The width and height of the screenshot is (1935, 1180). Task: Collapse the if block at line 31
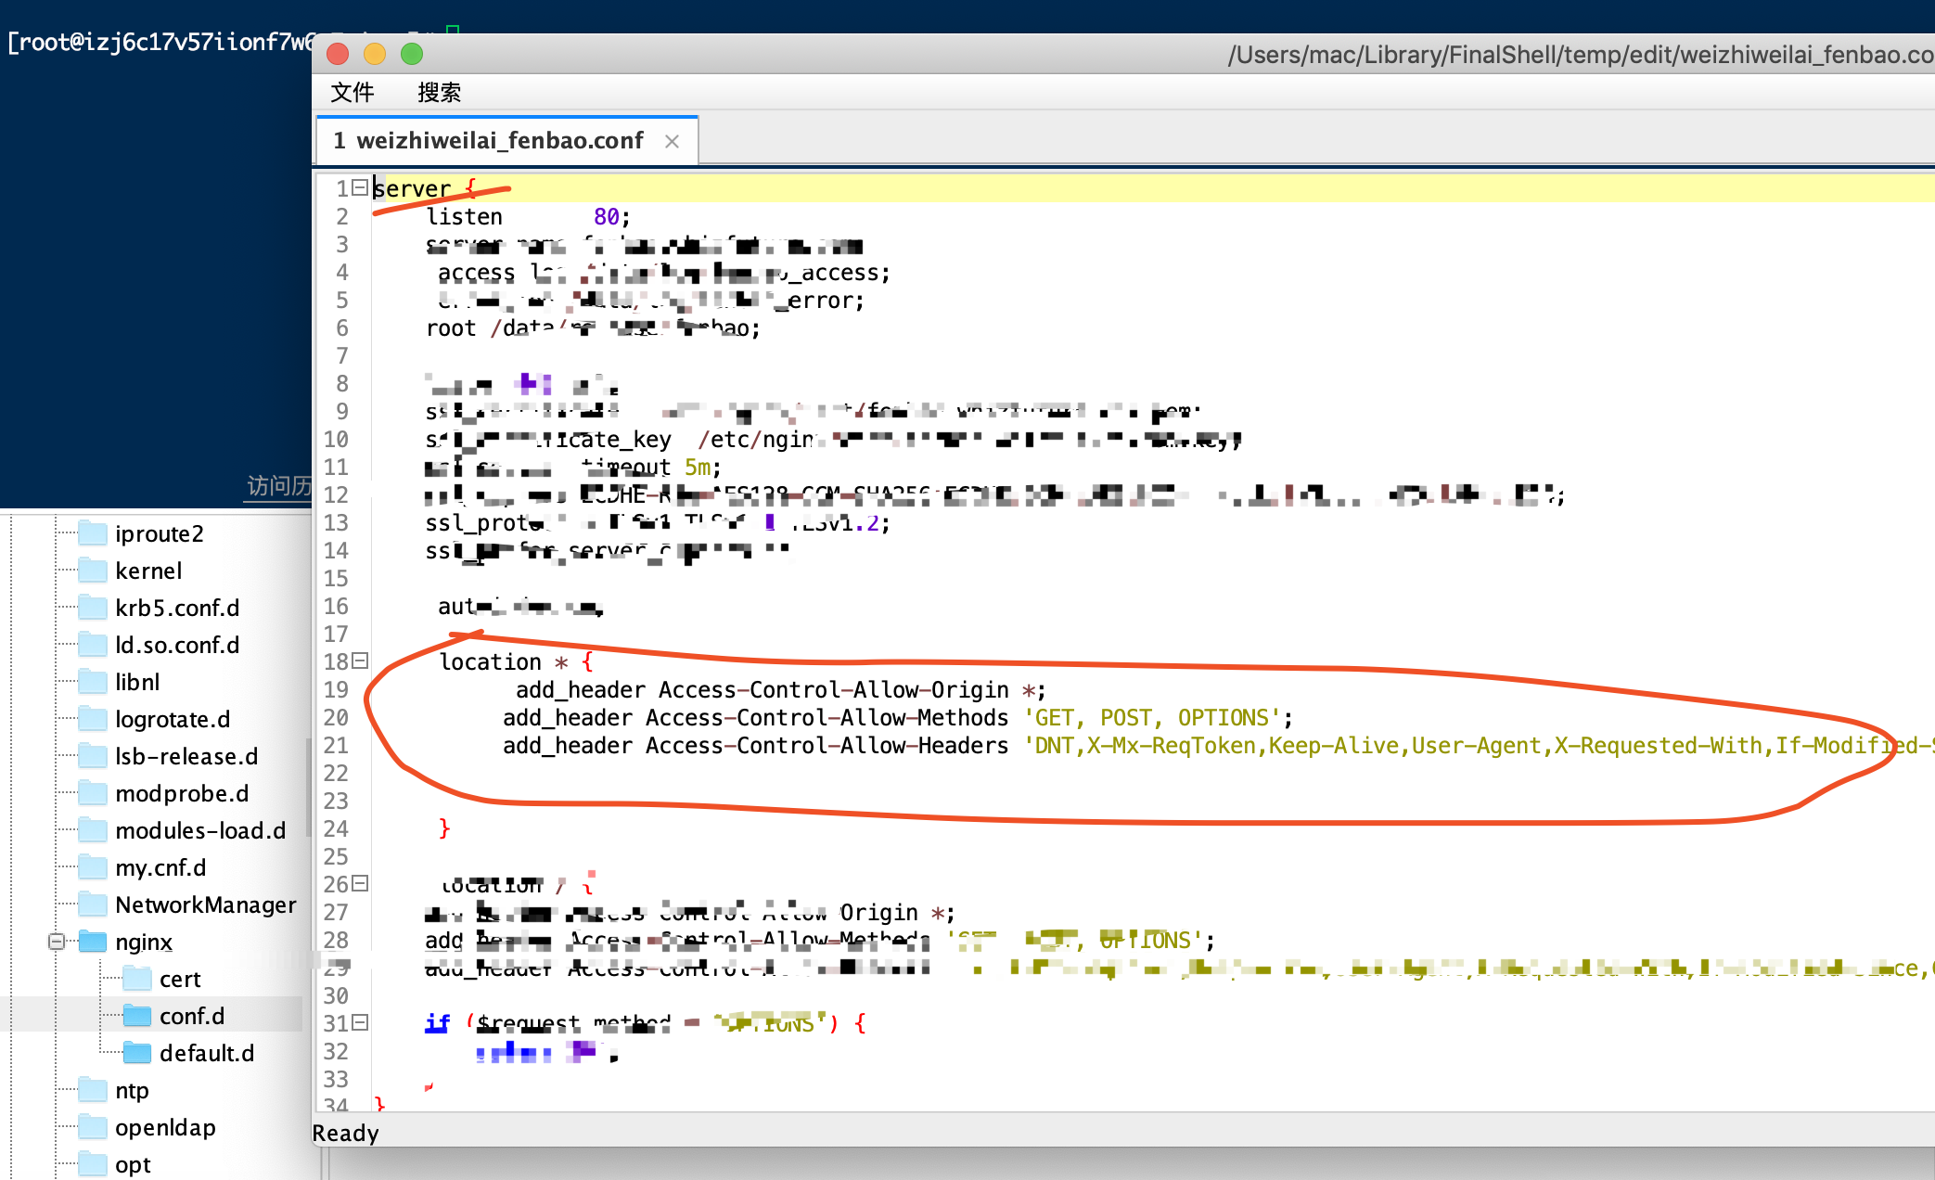(360, 1022)
